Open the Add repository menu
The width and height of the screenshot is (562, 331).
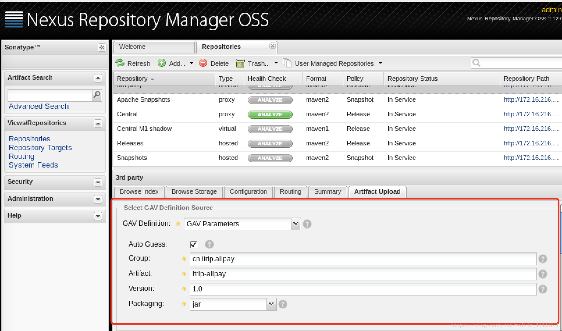coord(175,63)
